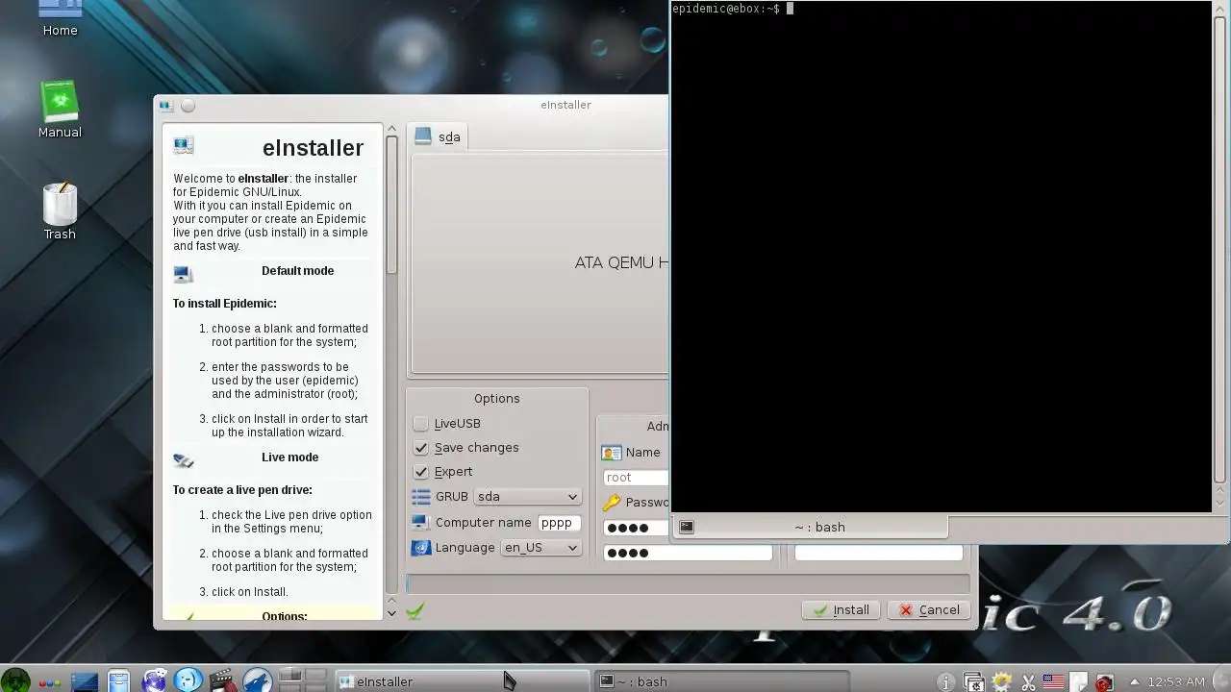Click the sda disk icon in eInstaller
The width and height of the screenshot is (1231, 692).
pyautogui.click(x=423, y=136)
